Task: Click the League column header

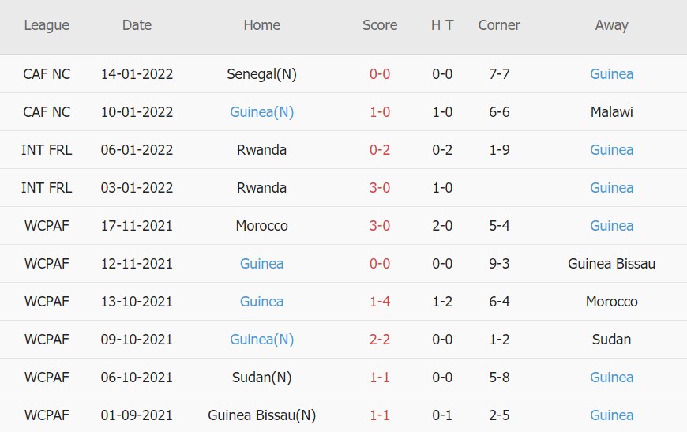Action: (x=47, y=25)
